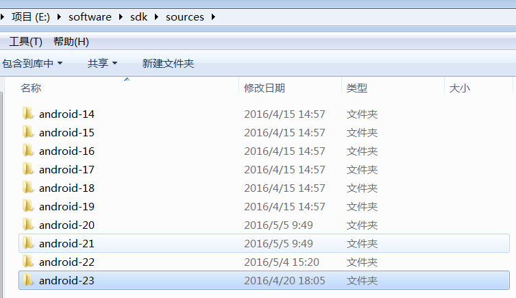
Task: Select the android-19 folder icon
Action: (28, 206)
